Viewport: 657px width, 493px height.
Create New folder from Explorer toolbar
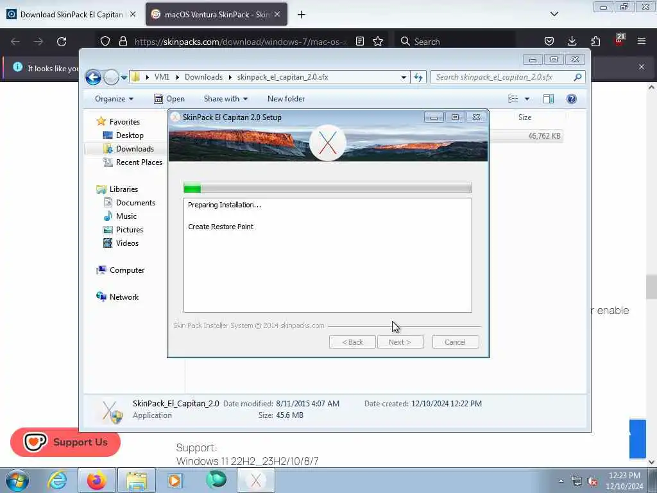(286, 99)
